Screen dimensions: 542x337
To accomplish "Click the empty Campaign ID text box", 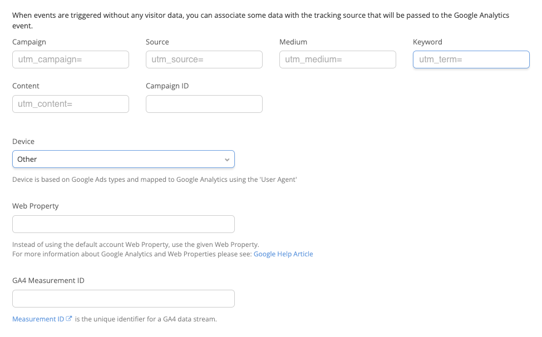I will [204, 104].
